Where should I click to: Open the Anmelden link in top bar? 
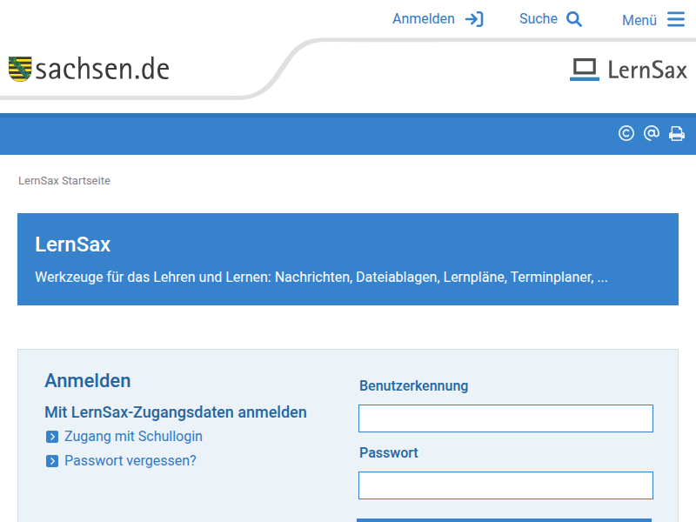(x=424, y=19)
